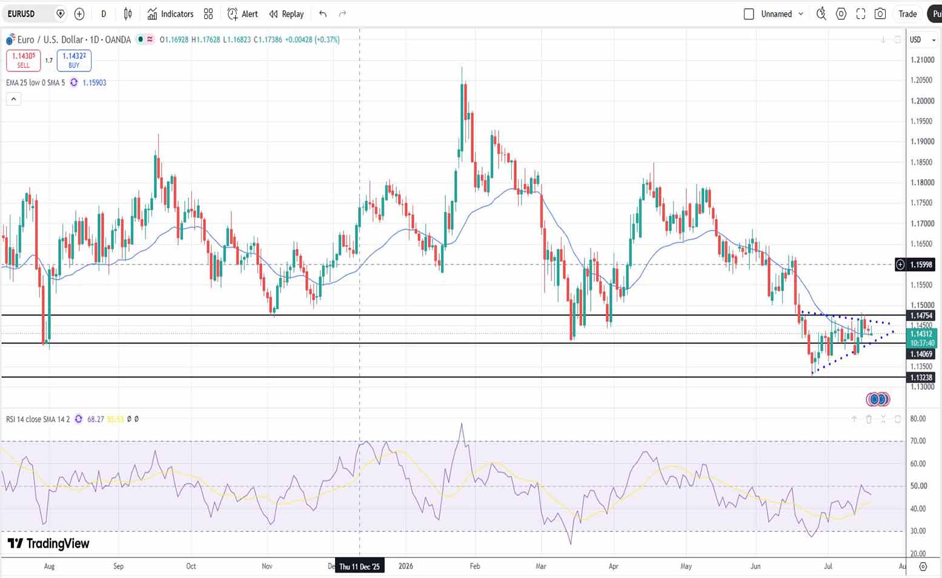Click the compare or add symbol plus icon
Screen dimensions: 942x578
coord(79,14)
